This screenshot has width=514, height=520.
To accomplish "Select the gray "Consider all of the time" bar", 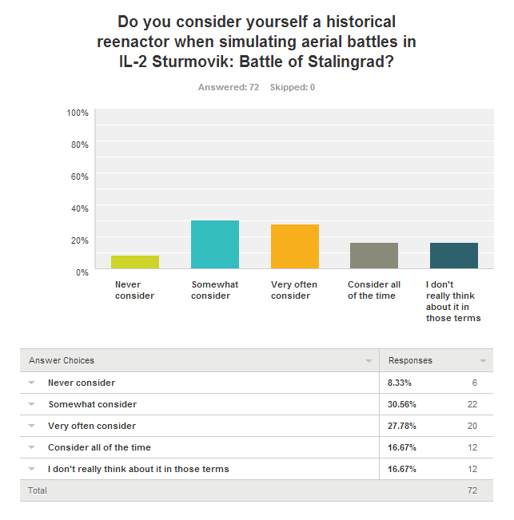I will click(x=374, y=256).
